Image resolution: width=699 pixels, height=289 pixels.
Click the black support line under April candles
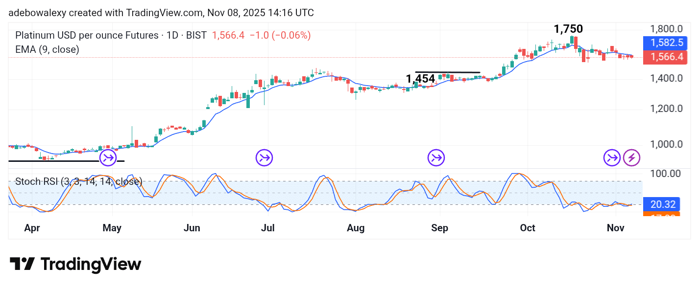54,161
